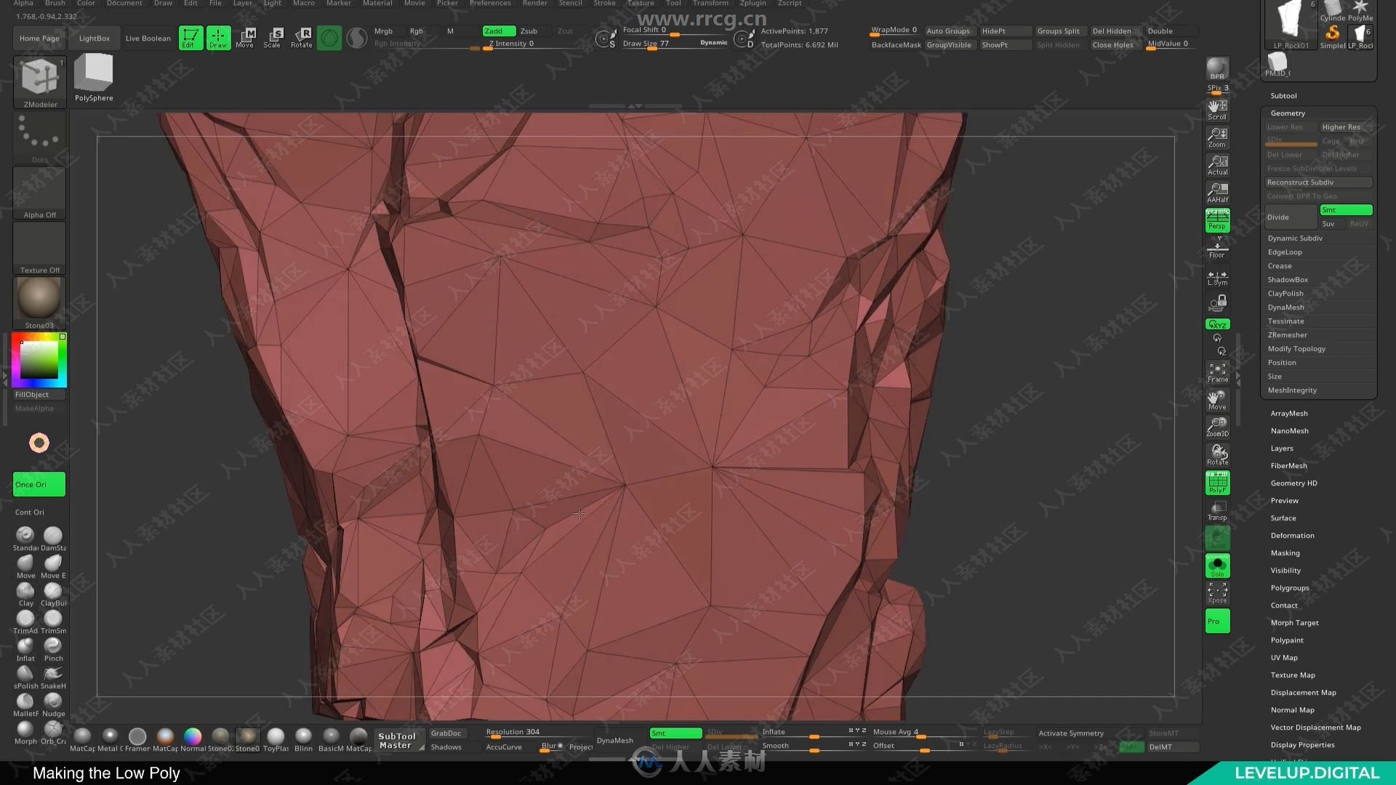
Task: Pick the ToyPlastic material sphere
Action: tap(276, 739)
